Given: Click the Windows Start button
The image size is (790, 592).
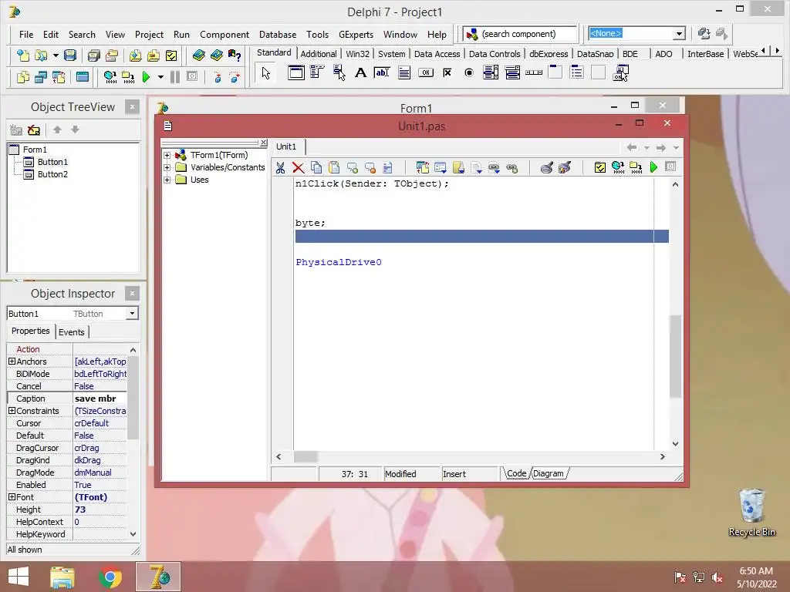Looking at the screenshot, I should tap(19, 577).
